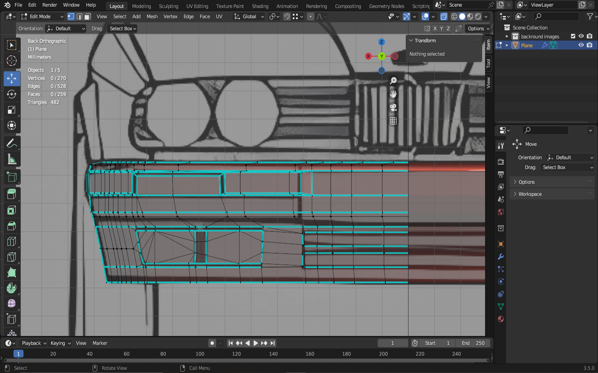This screenshot has height=373, width=598.
Task: Open the Drag Select Box dropdown
Action: [123, 29]
